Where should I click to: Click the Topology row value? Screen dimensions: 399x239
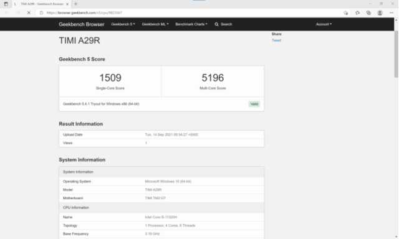point(170,225)
